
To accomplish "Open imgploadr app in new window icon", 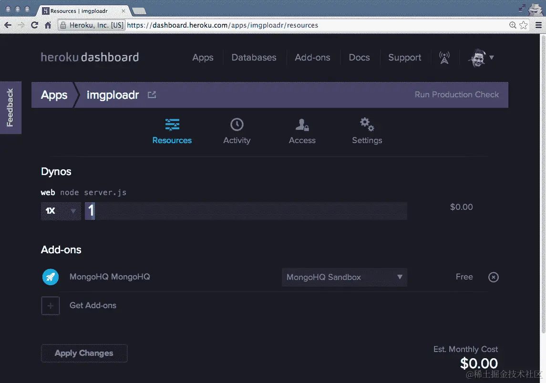I will pyautogui.click(x=152, y=95).
